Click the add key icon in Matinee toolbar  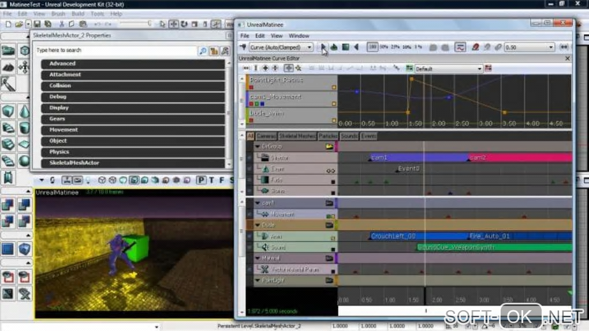[x=243, y=47]
